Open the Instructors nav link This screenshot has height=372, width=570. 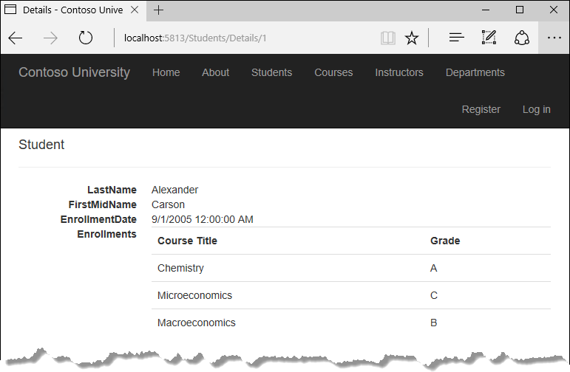(x=399, y=72)
